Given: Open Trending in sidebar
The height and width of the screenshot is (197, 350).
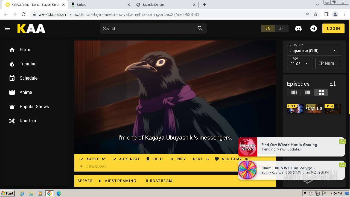Looking at the screenshot, I should click(36, 64).
